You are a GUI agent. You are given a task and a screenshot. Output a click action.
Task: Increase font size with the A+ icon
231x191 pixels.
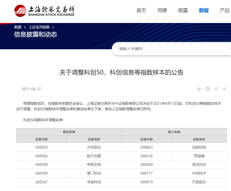(x=216, y=89)
